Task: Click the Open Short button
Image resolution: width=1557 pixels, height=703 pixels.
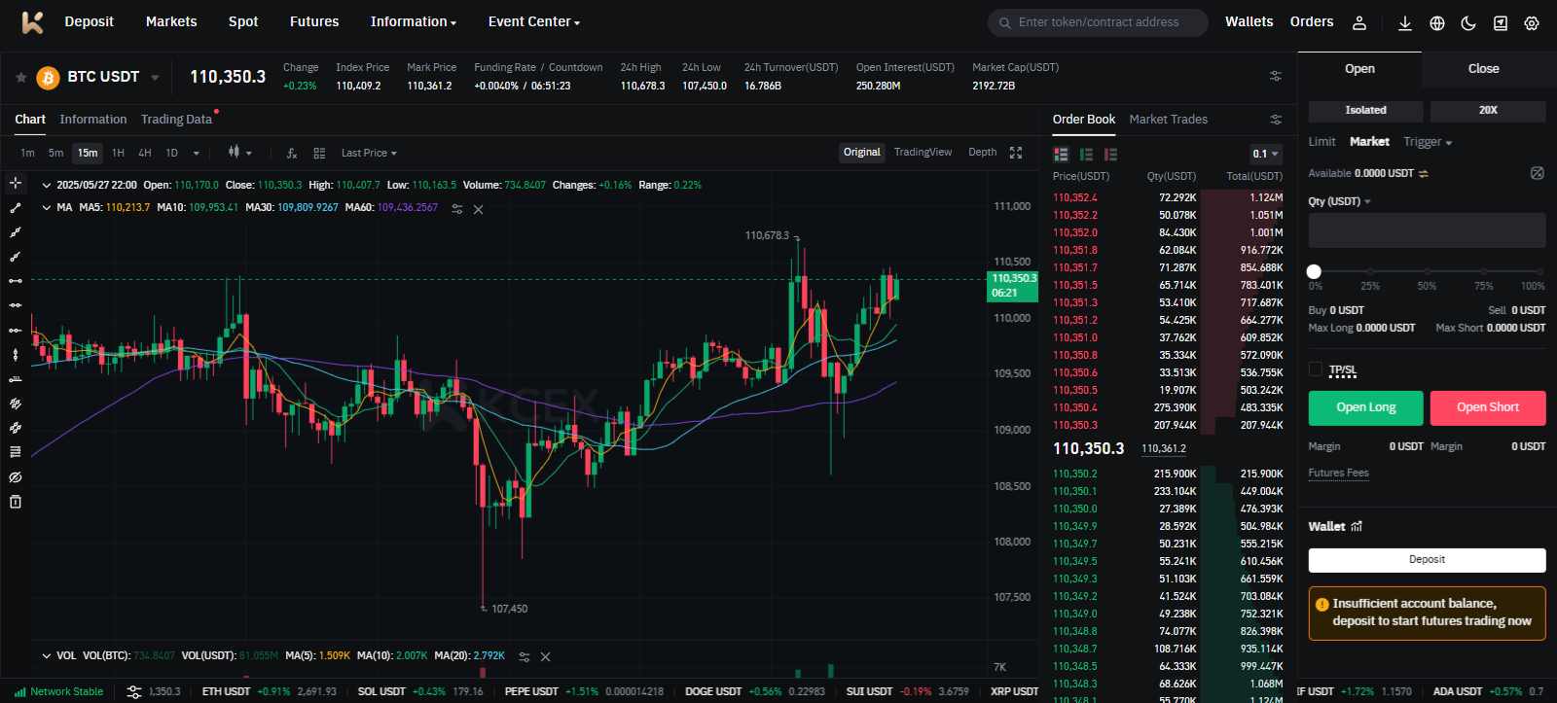Action: [x=1487, y=407]
